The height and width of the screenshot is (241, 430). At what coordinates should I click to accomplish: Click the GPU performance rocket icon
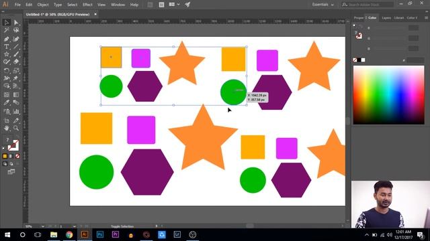[x=187, y=5]
